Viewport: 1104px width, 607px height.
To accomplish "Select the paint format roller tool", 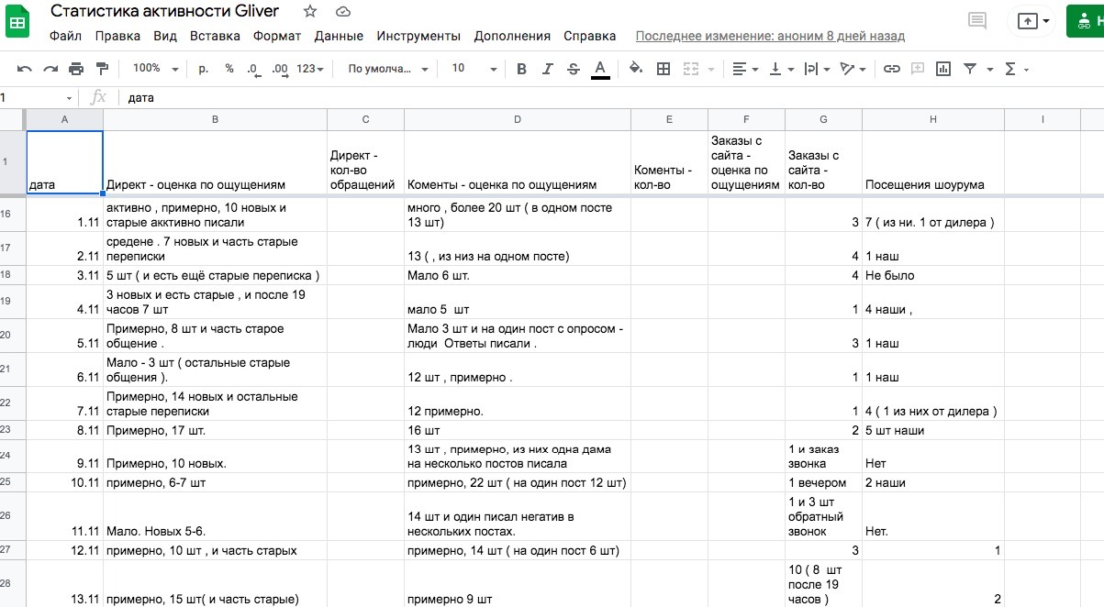I will 102,69.
